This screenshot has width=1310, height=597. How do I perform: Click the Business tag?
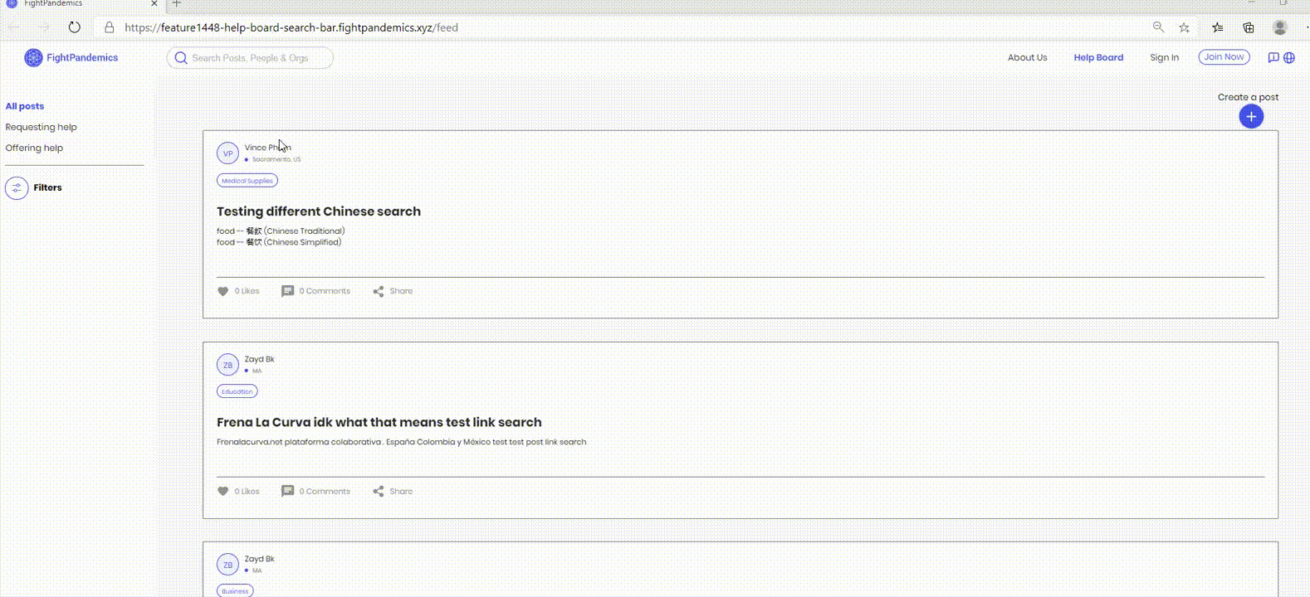pyautogui.click(x=235, y=591)
